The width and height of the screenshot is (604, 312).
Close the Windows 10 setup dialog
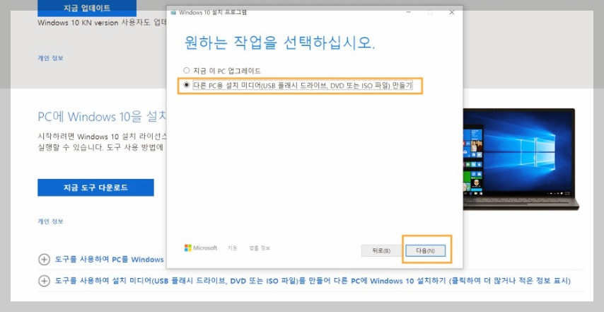click(x=451, y=12)
